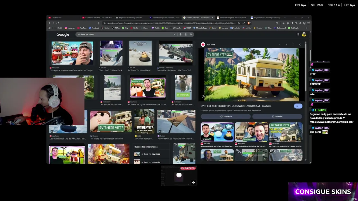Click the Google logo

pos(63,34)
